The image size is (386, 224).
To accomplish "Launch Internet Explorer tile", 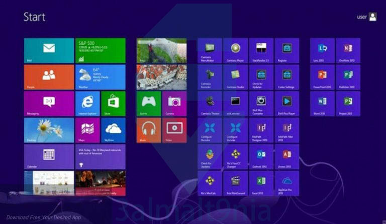I will (x=87, y=104).
